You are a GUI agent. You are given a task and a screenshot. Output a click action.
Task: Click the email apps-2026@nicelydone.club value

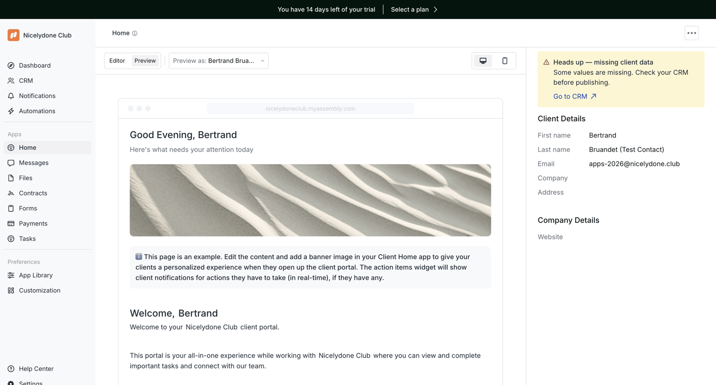tap(634, 164)
